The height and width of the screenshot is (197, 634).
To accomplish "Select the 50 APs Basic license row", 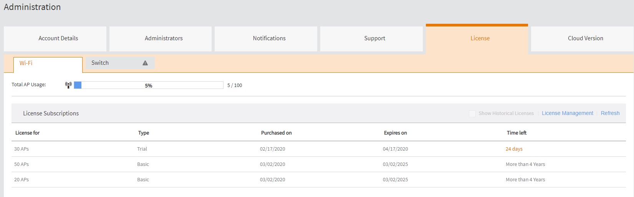I will pyautogui.click(x=319, y=164).
